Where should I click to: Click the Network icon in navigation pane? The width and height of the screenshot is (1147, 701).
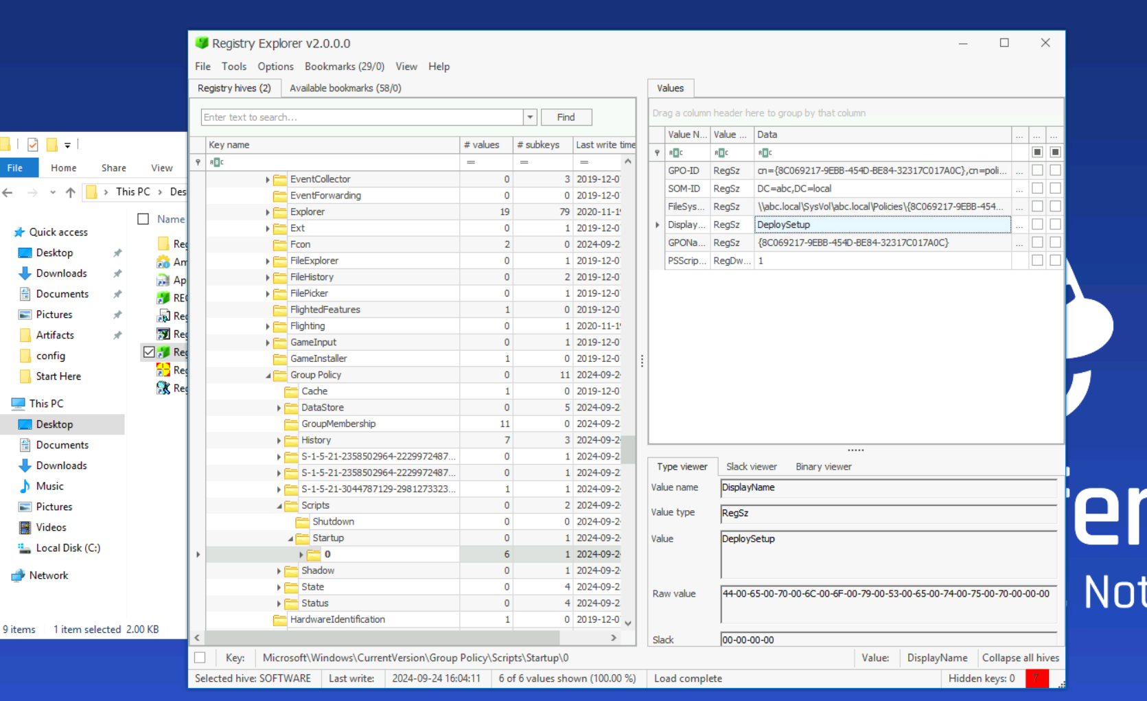pyautogui.click(x=19, y=575)
